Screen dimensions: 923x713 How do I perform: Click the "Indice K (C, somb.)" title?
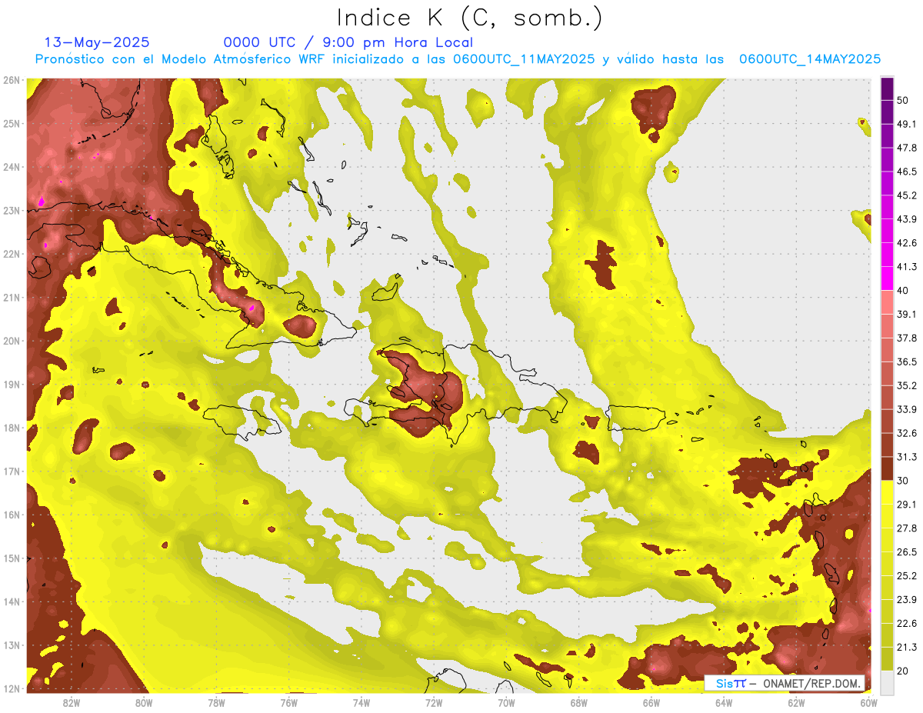pyautogui.click(x=469, y=18)
